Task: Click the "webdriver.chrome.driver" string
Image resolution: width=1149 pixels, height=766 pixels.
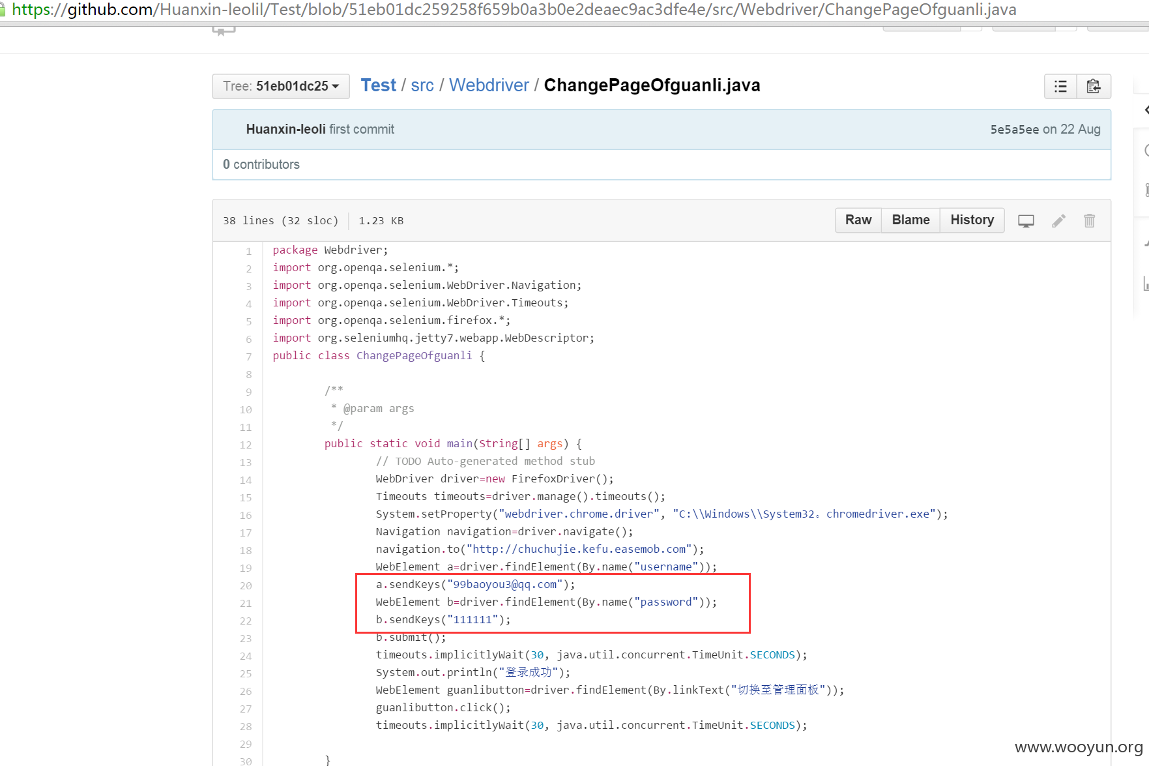Action: pos(579,514)
